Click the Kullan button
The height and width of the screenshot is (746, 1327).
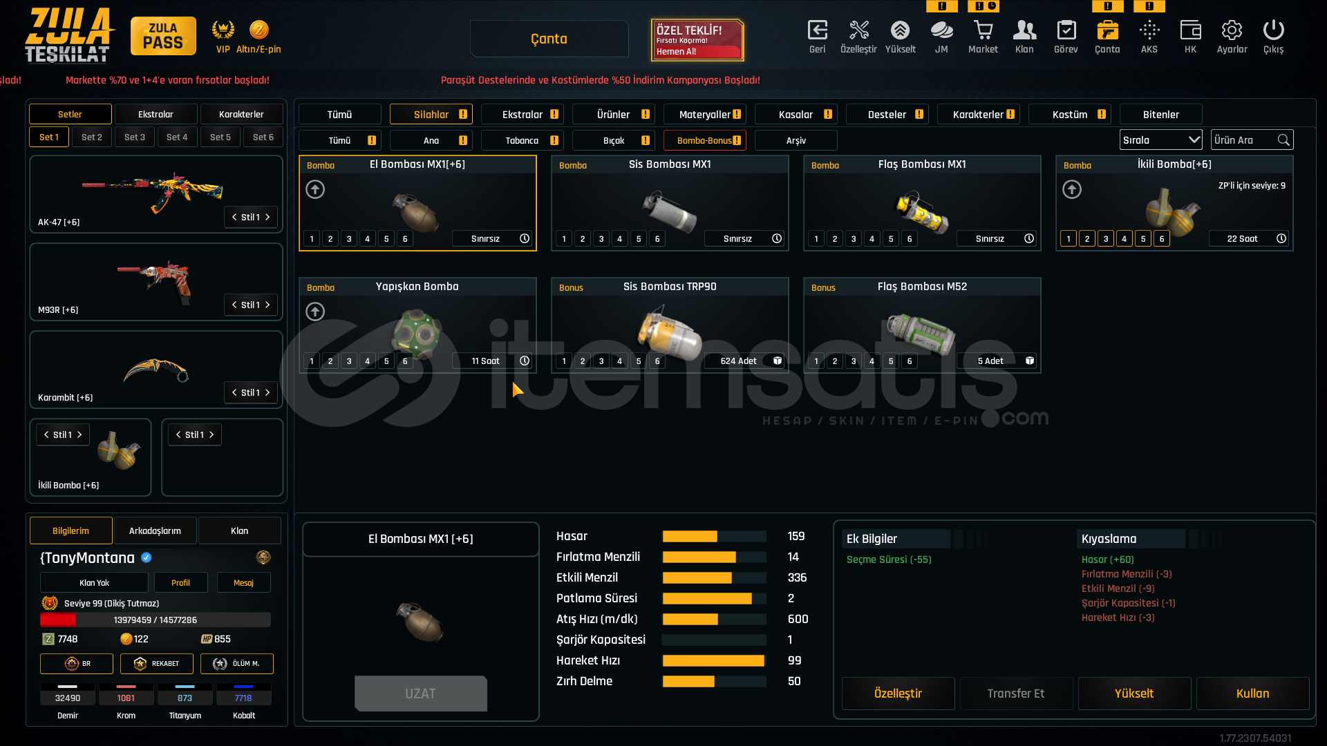[1252, 693]
